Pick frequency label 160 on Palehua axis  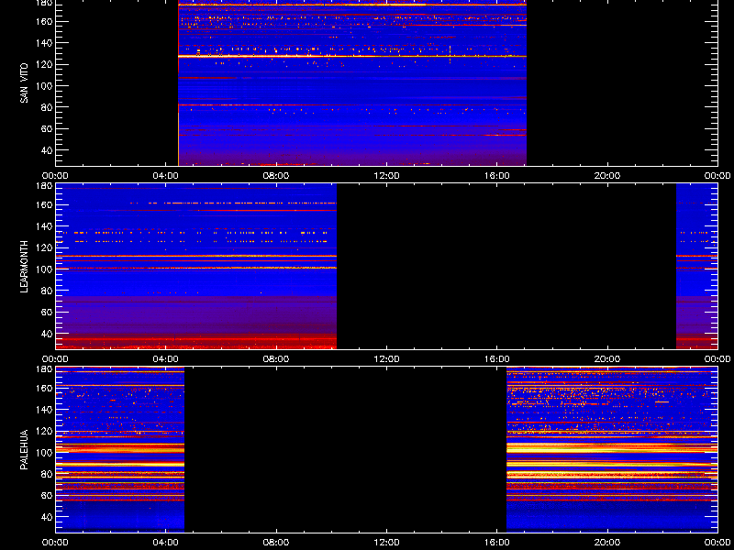(x=43, y=388)
